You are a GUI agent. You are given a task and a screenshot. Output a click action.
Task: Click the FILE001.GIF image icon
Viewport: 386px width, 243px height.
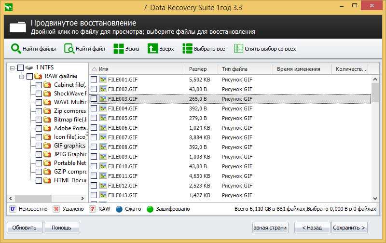[x=103, y=80]
